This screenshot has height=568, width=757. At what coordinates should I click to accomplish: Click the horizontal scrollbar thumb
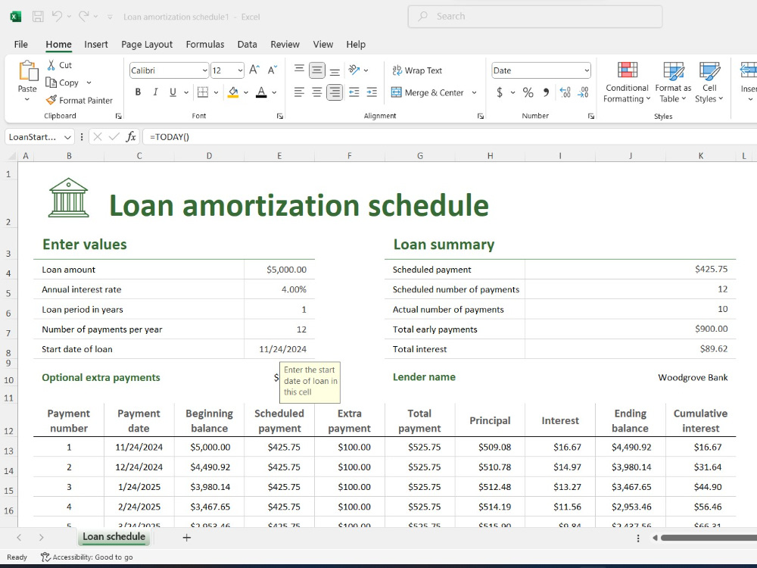[x=709, y=538]
